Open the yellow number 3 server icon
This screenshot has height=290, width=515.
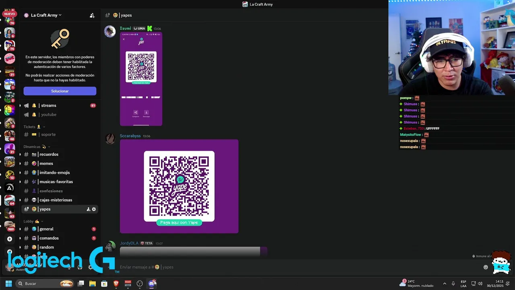click(x=10, y=110)
